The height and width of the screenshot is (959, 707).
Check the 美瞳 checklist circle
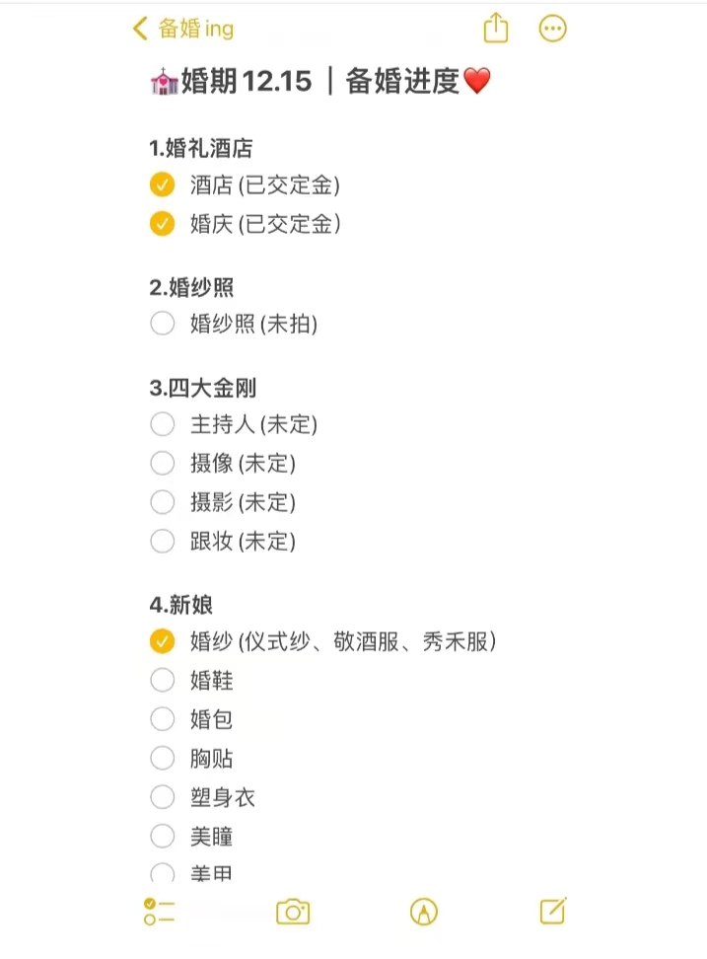162,836
